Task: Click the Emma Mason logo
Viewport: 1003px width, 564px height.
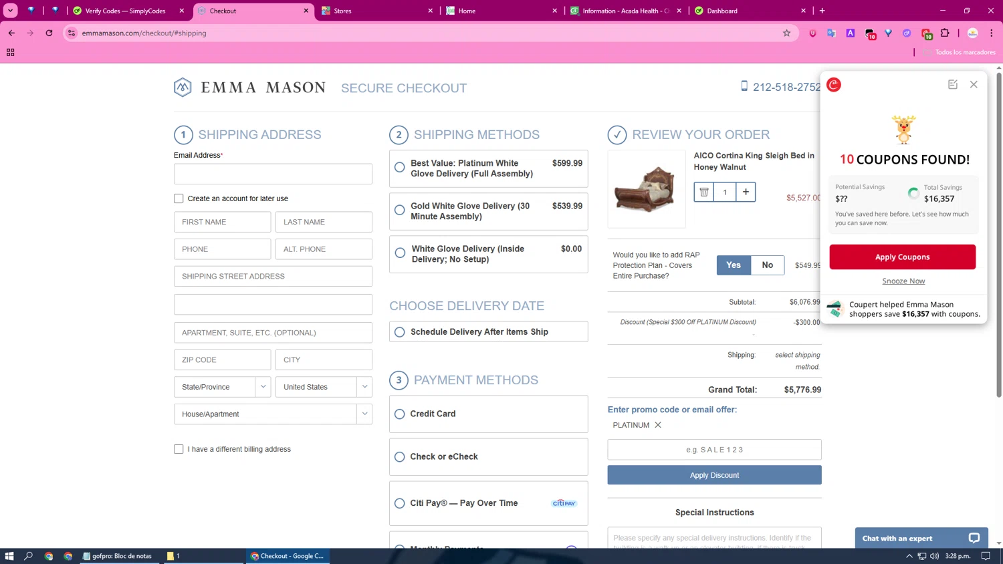Action: coord(249,88)
